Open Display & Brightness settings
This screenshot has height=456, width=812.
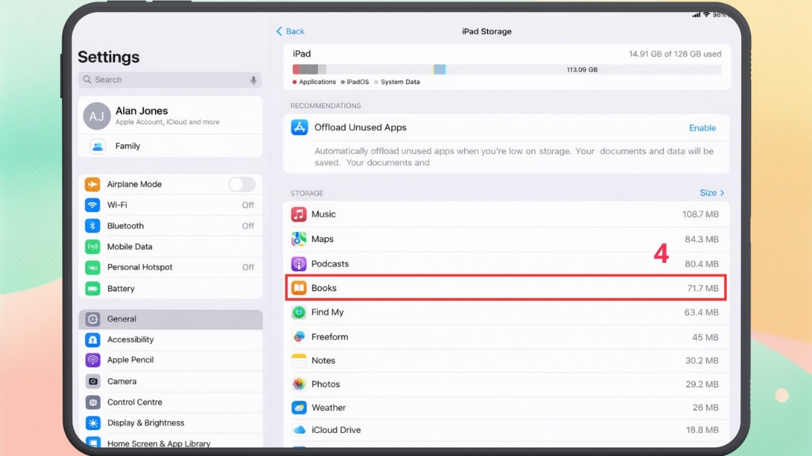coord(145,422)
